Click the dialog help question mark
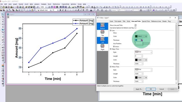The image size is (182, 102). point(170,18)
